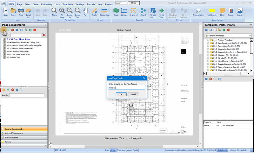The image size is (254, 153).
Task: Click the Zoom Out icon
Action: (x=77, y=13)
